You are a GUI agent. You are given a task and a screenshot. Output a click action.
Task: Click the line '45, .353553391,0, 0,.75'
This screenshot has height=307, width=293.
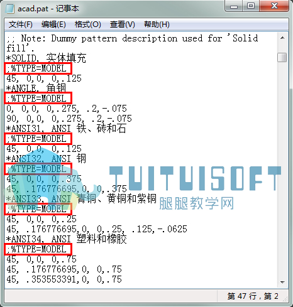click(x=64, y=279)
